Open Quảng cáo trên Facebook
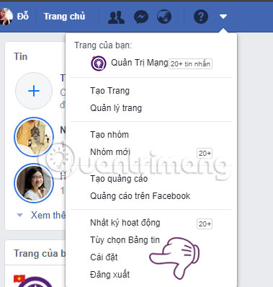273x287 pixels. (x=140, y=196)
